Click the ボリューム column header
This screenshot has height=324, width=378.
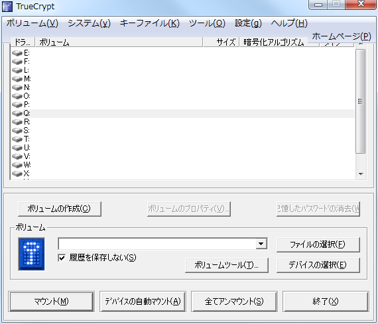[119, 42]
